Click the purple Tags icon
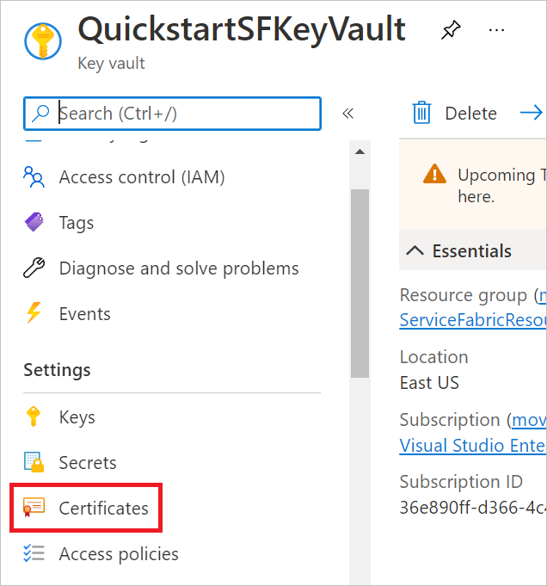The image size is (547, 586). click(34, 222)
